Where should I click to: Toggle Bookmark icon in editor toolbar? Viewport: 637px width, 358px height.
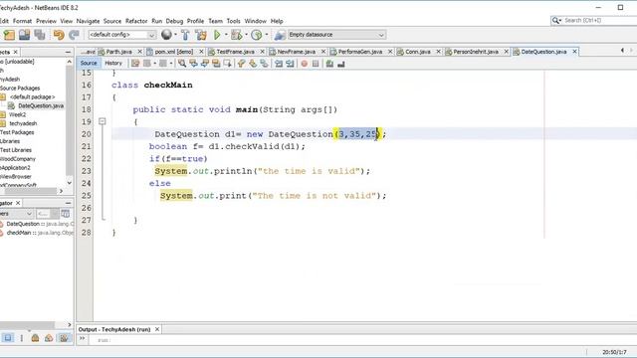pos(265,64)
